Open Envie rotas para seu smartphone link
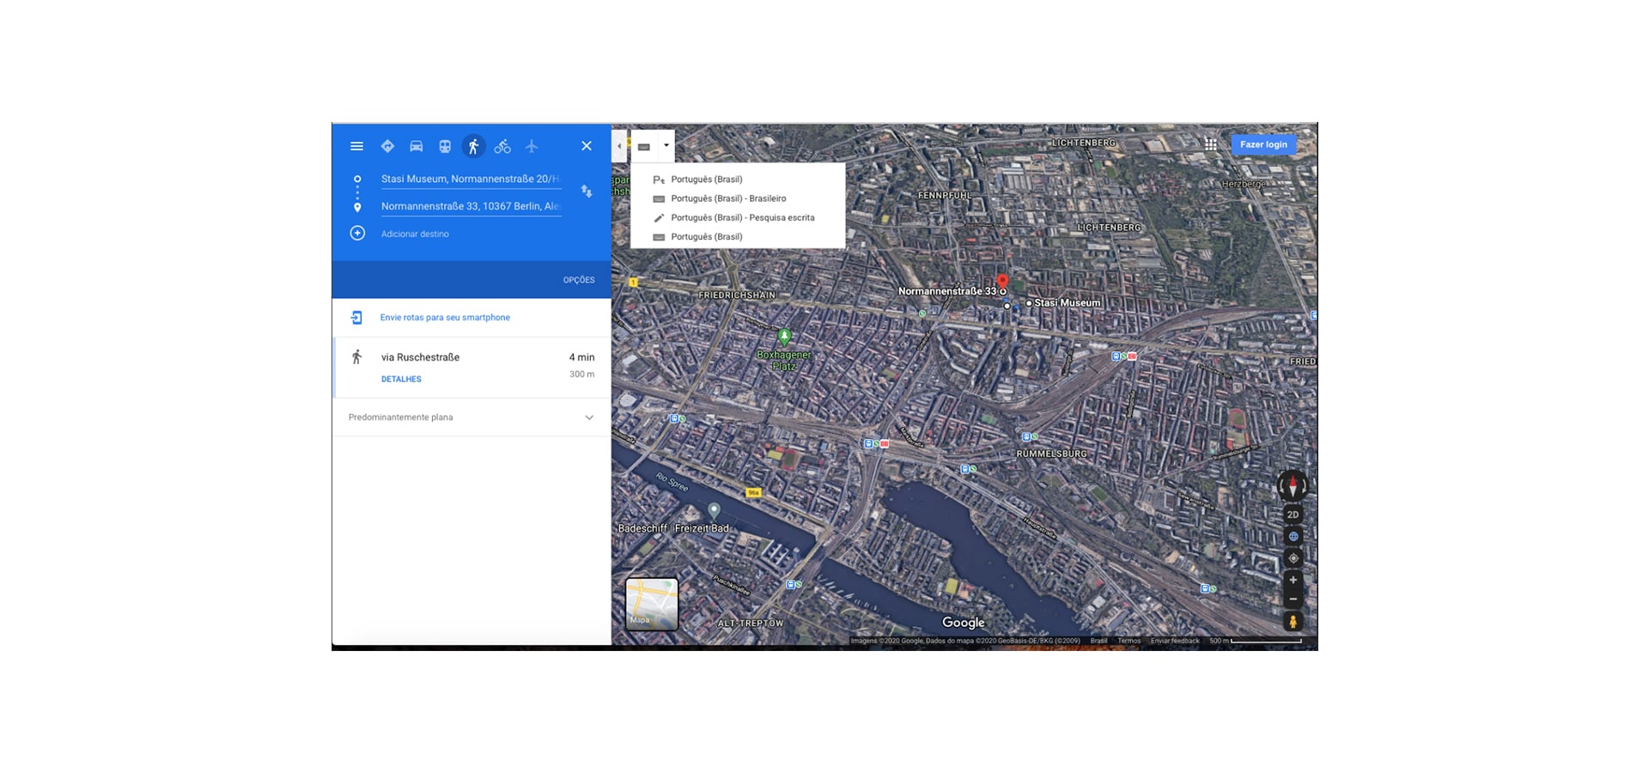 point(445,318)
